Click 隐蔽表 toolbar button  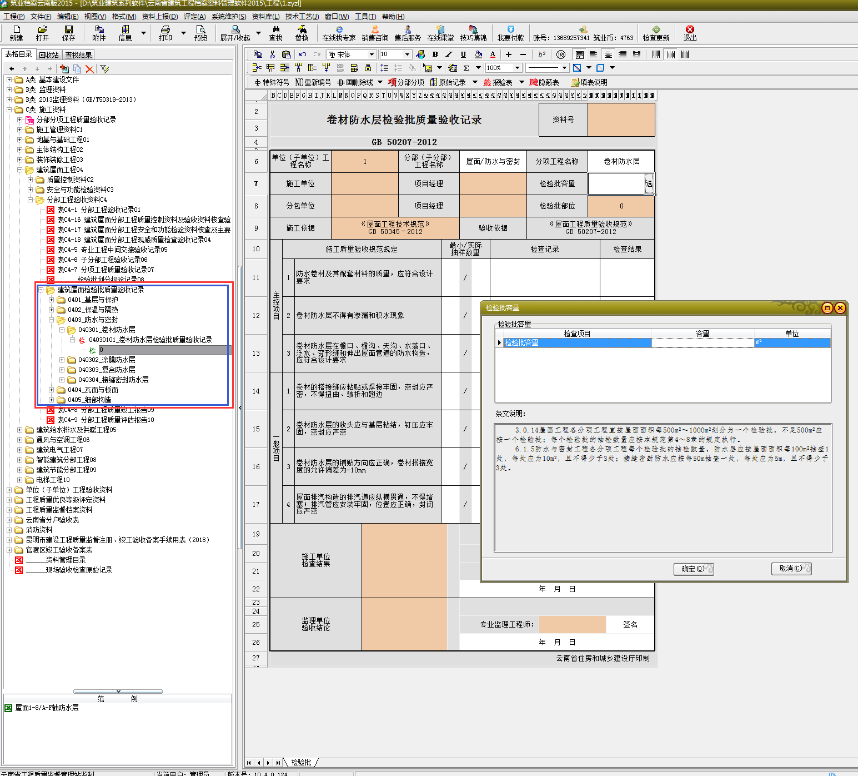[x=544, y=82]
